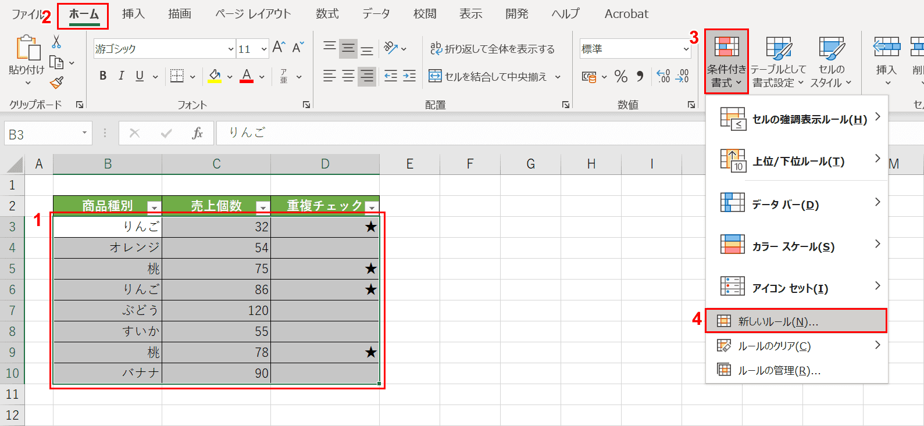
Task: Decrease indent
Action: 391,76
